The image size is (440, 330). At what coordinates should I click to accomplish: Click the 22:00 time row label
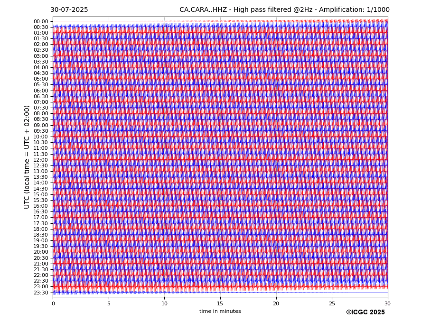coord(41,275)
